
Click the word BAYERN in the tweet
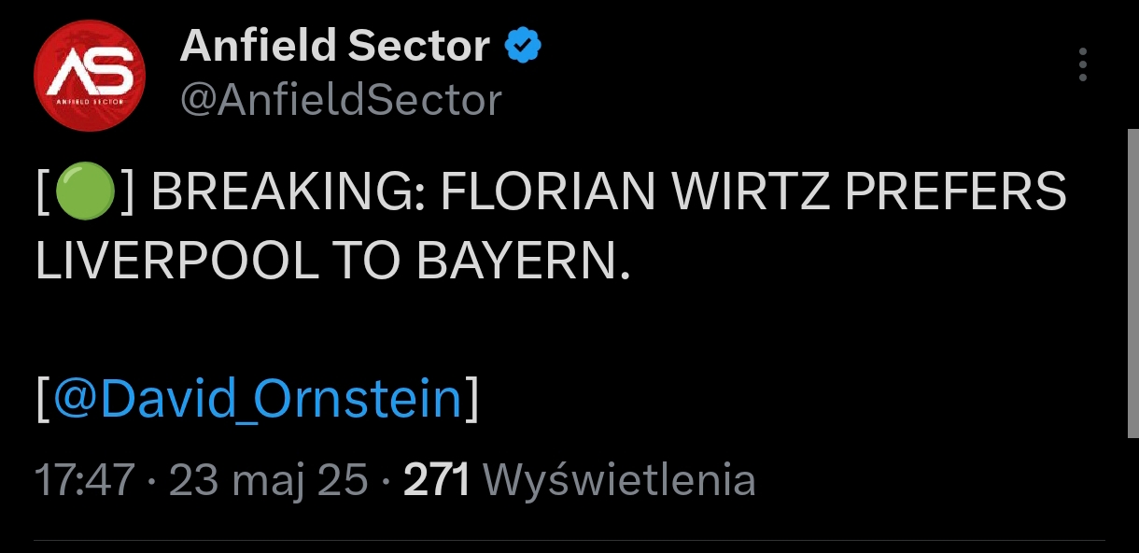[516, 263]
